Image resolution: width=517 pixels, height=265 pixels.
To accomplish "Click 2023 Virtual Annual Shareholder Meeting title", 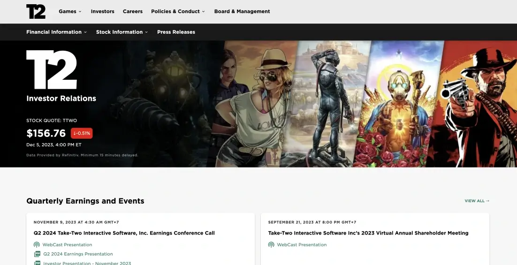I will coord(368,233).
